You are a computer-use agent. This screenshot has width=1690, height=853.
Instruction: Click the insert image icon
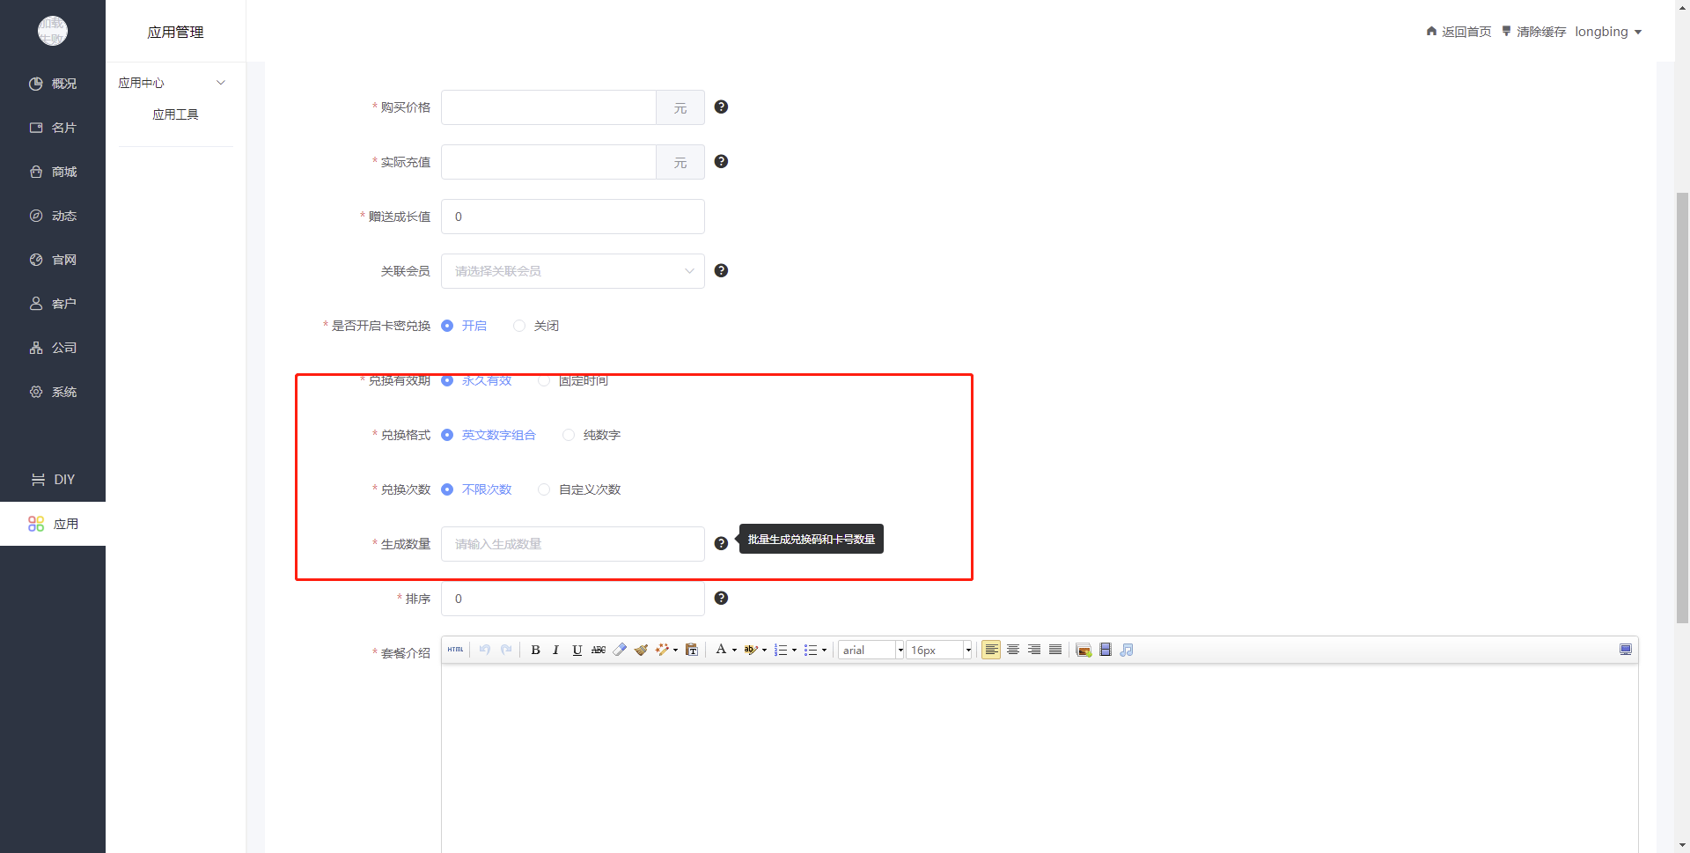[1084, 650]
